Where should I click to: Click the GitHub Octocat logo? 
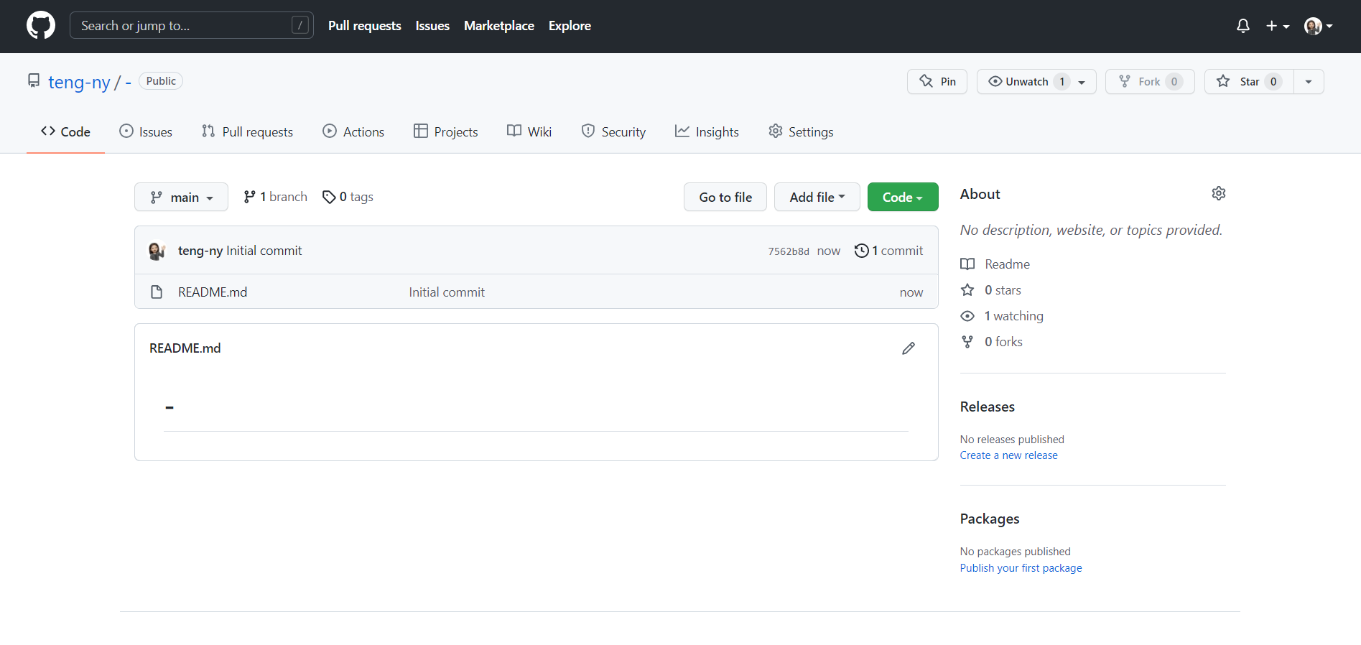click(x=41, y=26)
